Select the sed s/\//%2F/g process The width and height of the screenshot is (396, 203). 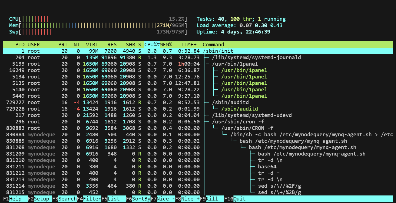pyautogui.click(x=198, y=186)
